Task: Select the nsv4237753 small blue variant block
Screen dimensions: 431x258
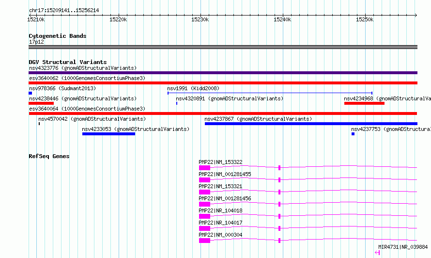Action: [x=353, y=134]
